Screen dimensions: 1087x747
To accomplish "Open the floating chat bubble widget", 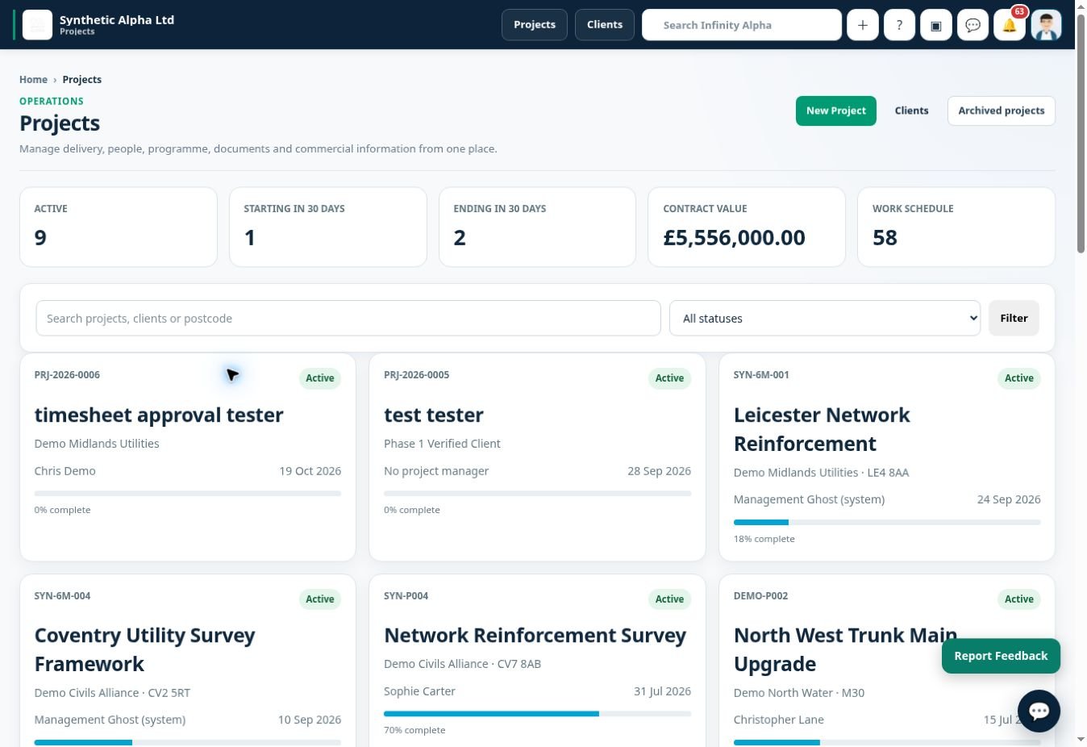I will (x=1039, y=711).
